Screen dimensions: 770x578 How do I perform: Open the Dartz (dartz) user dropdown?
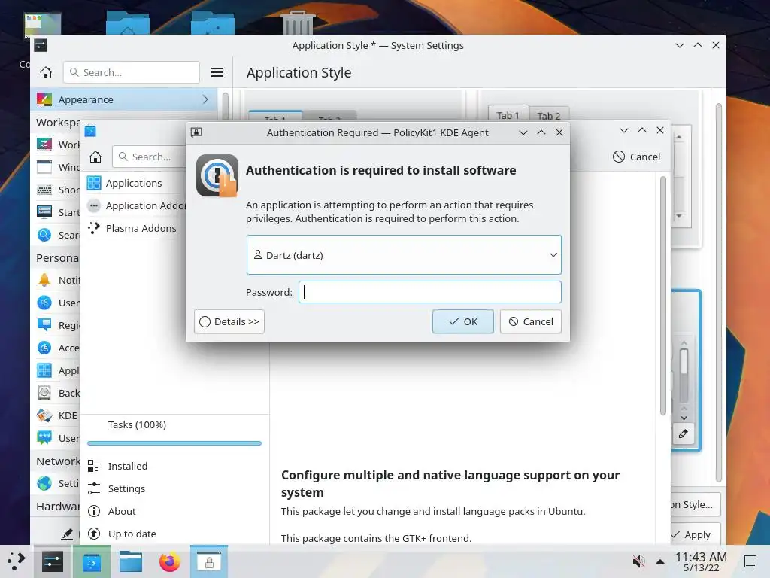click(404, 255)
